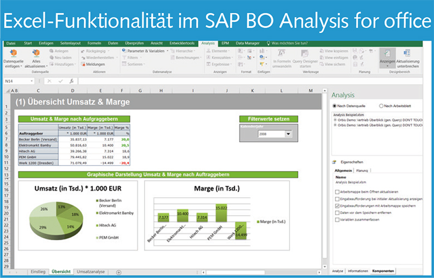This screenshot has width=434, height=278.
Task: Switch to the Analyse pane tab
Action: point(337,271)
